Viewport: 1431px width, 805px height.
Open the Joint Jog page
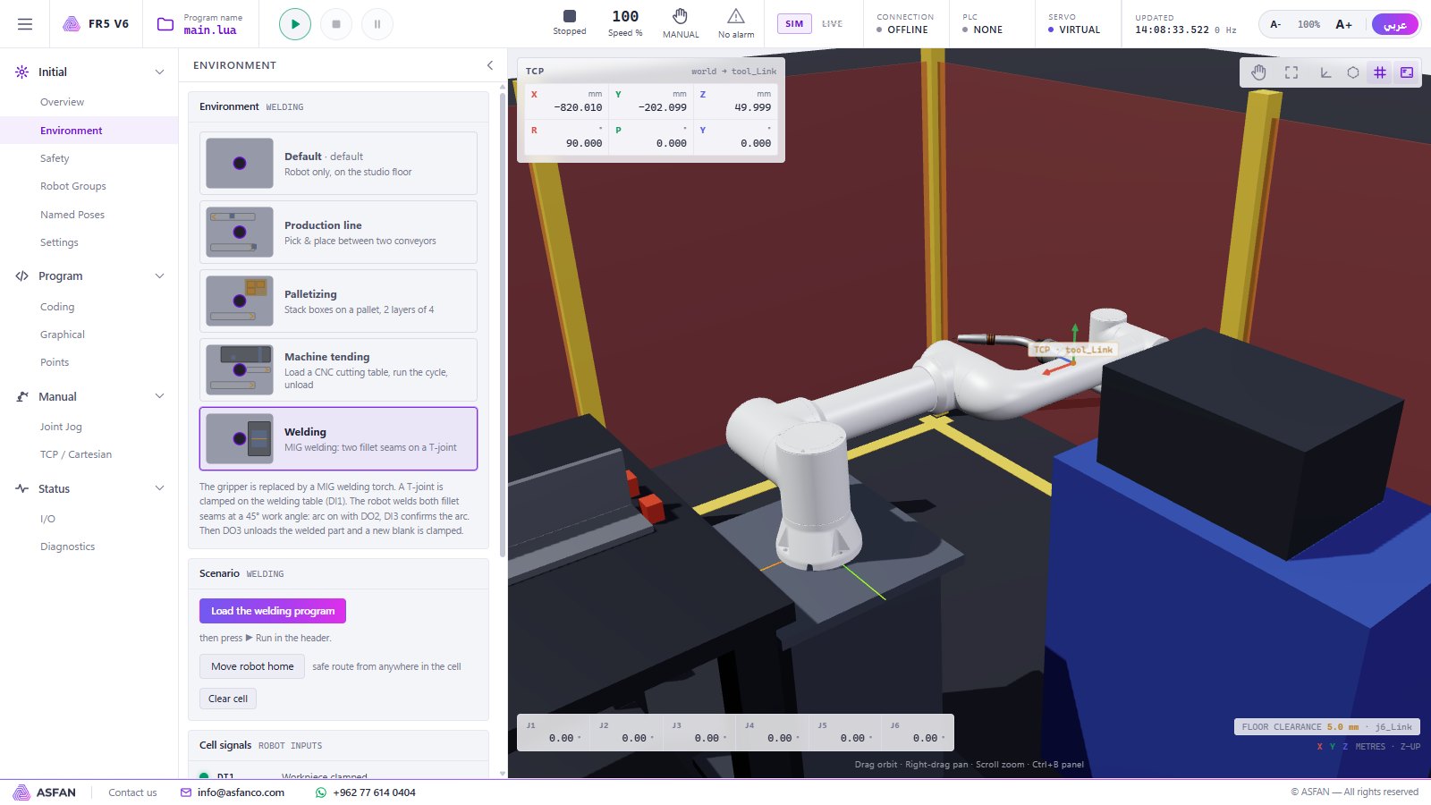click(61, 427)
